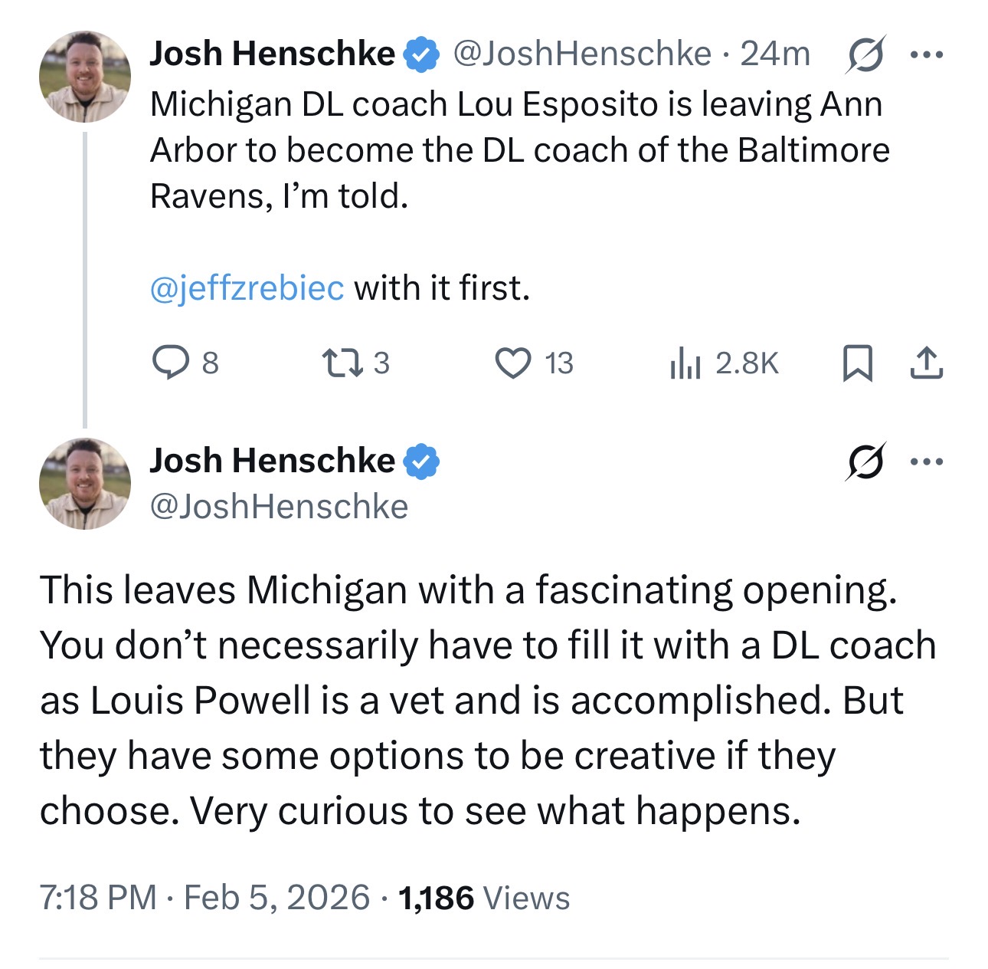Open Josh Henschke name on top tweet
The image size is (988, 969).
pos(272,54)
